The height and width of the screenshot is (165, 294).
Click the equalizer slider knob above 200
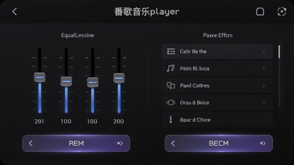coord(119,78)
